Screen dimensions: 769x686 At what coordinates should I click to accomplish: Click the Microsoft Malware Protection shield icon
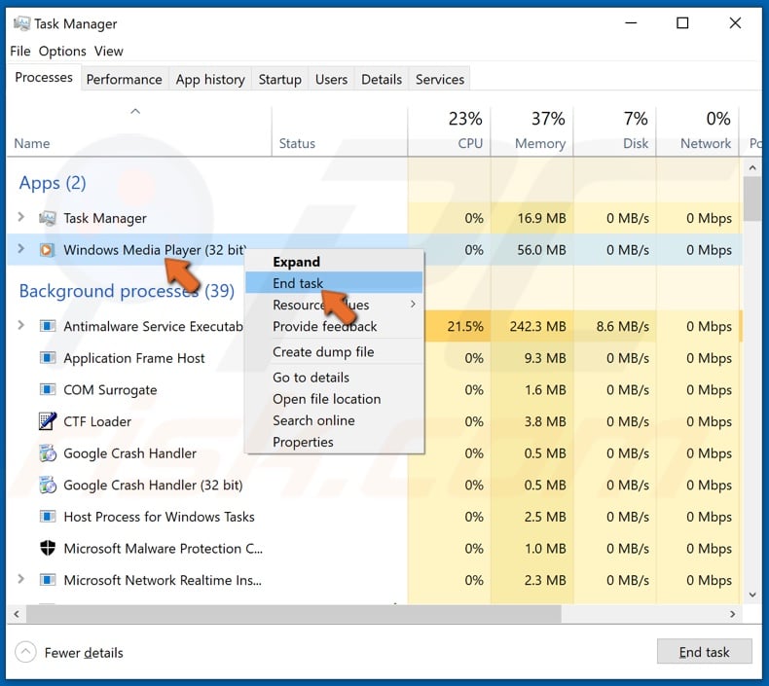point(48,548)
